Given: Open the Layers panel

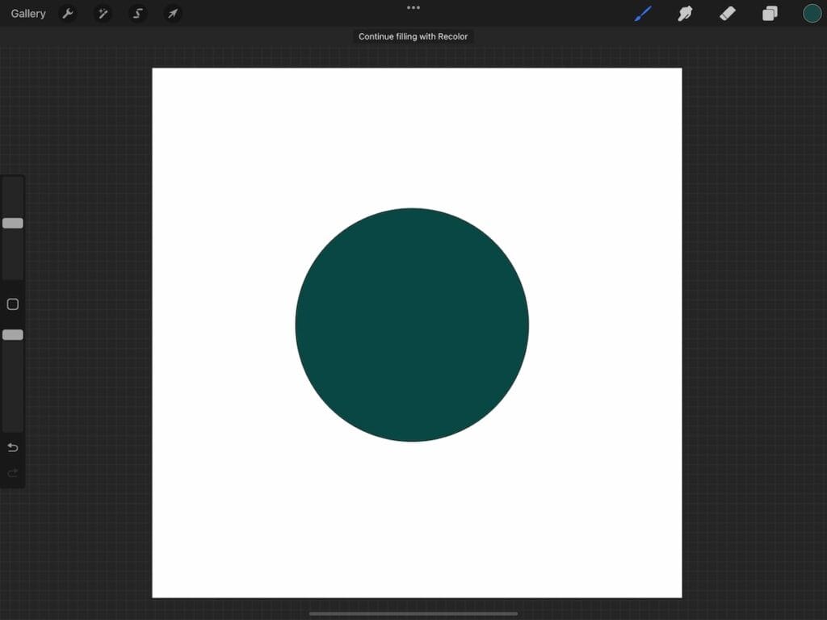Looking at the screenshot, I should [x=770, y=13].
